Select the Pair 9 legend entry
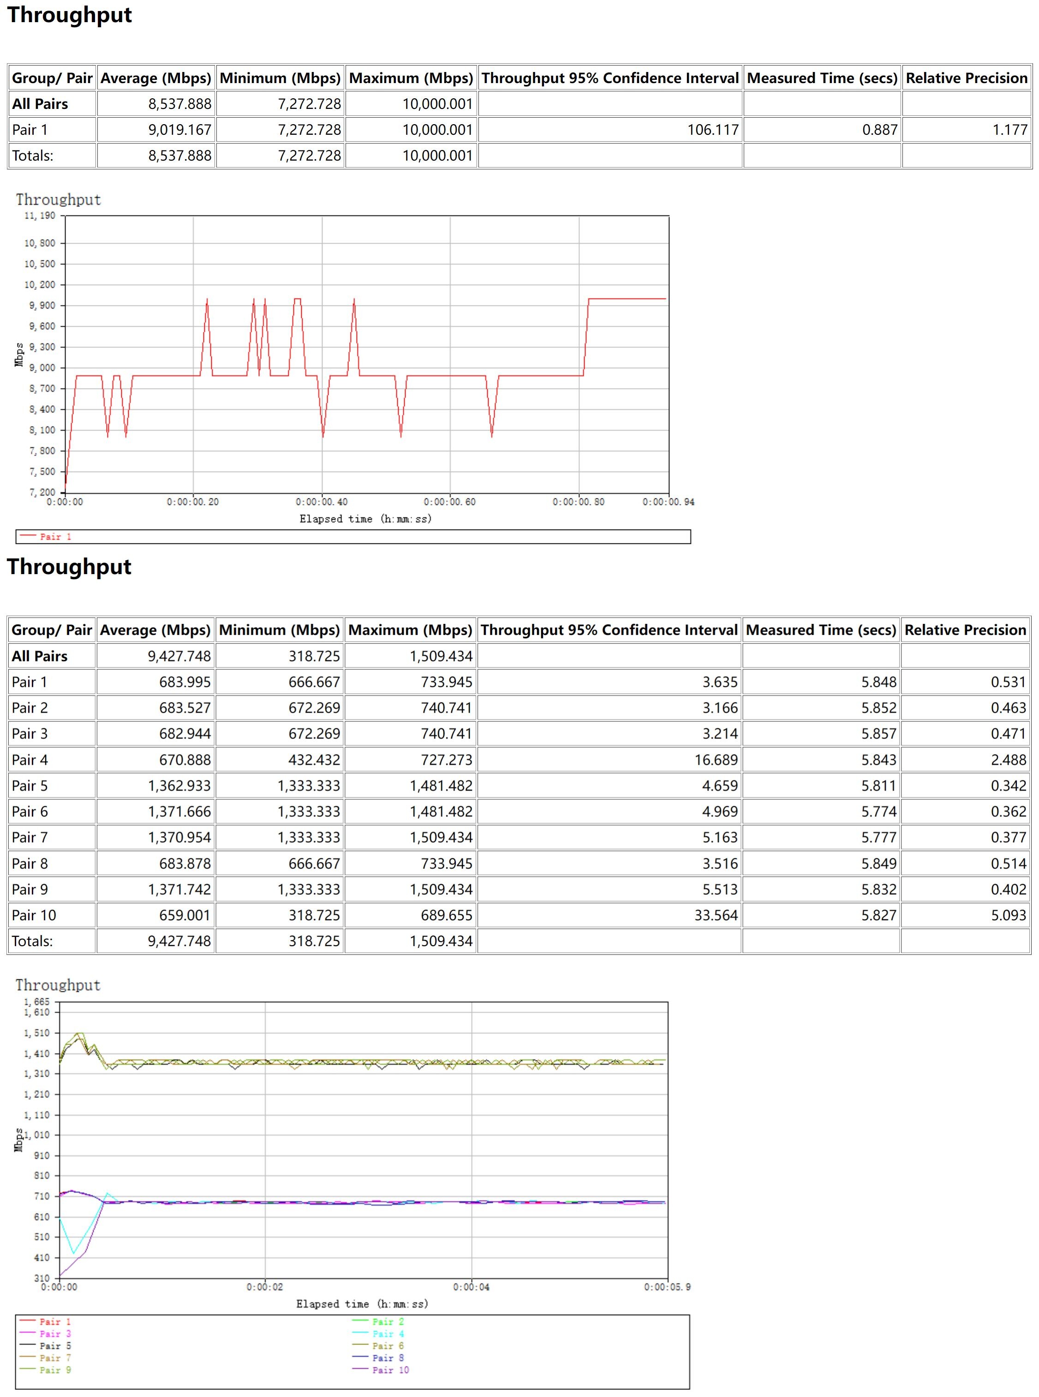 click(x=55, y=1370)
